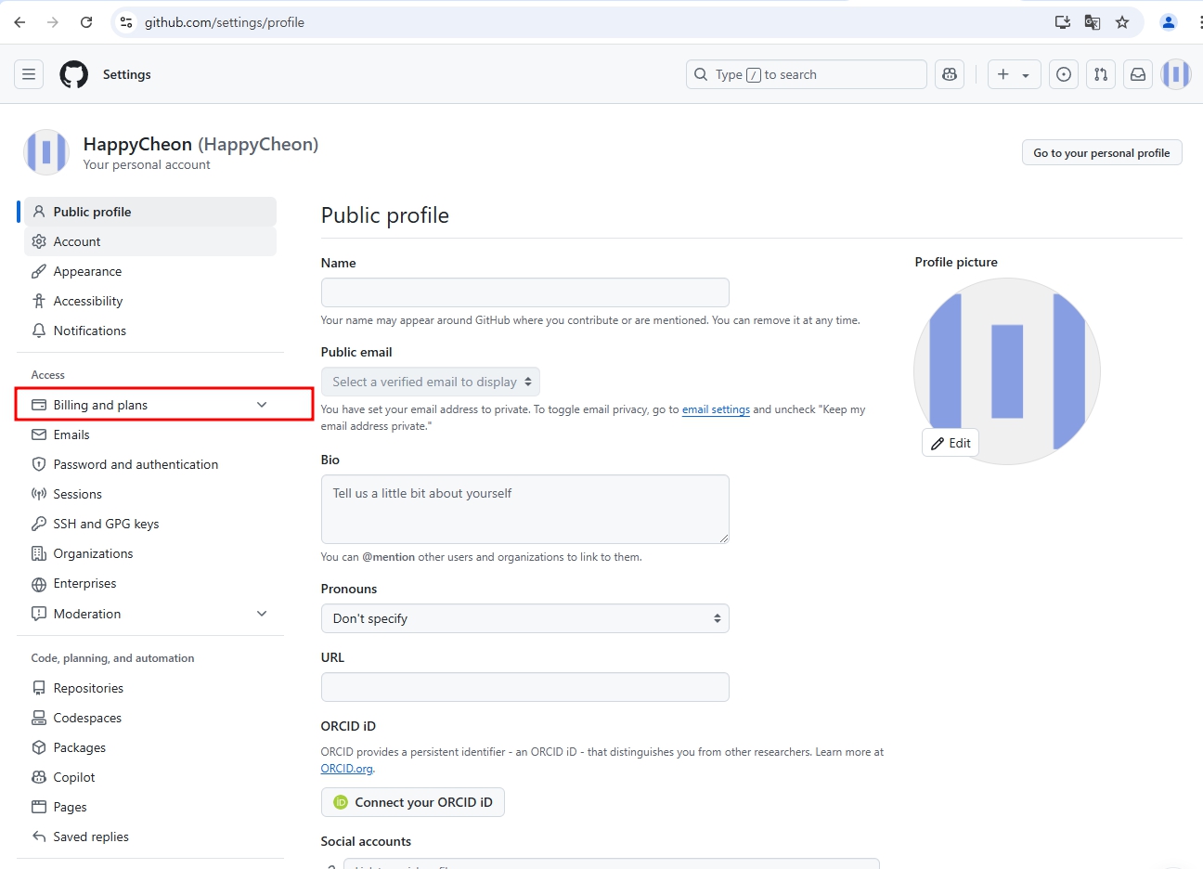Viewport: 1203px width, 869px height.
Task: Go to GitHub home via Octocat logo
Action: click(74, 74)
